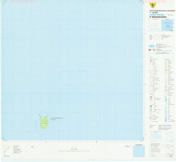Image resolution: width=176 pixels, height=162 pixels.
Task: Click the 'P. BENGKOANG' sheet title
Action: point(158,17)
